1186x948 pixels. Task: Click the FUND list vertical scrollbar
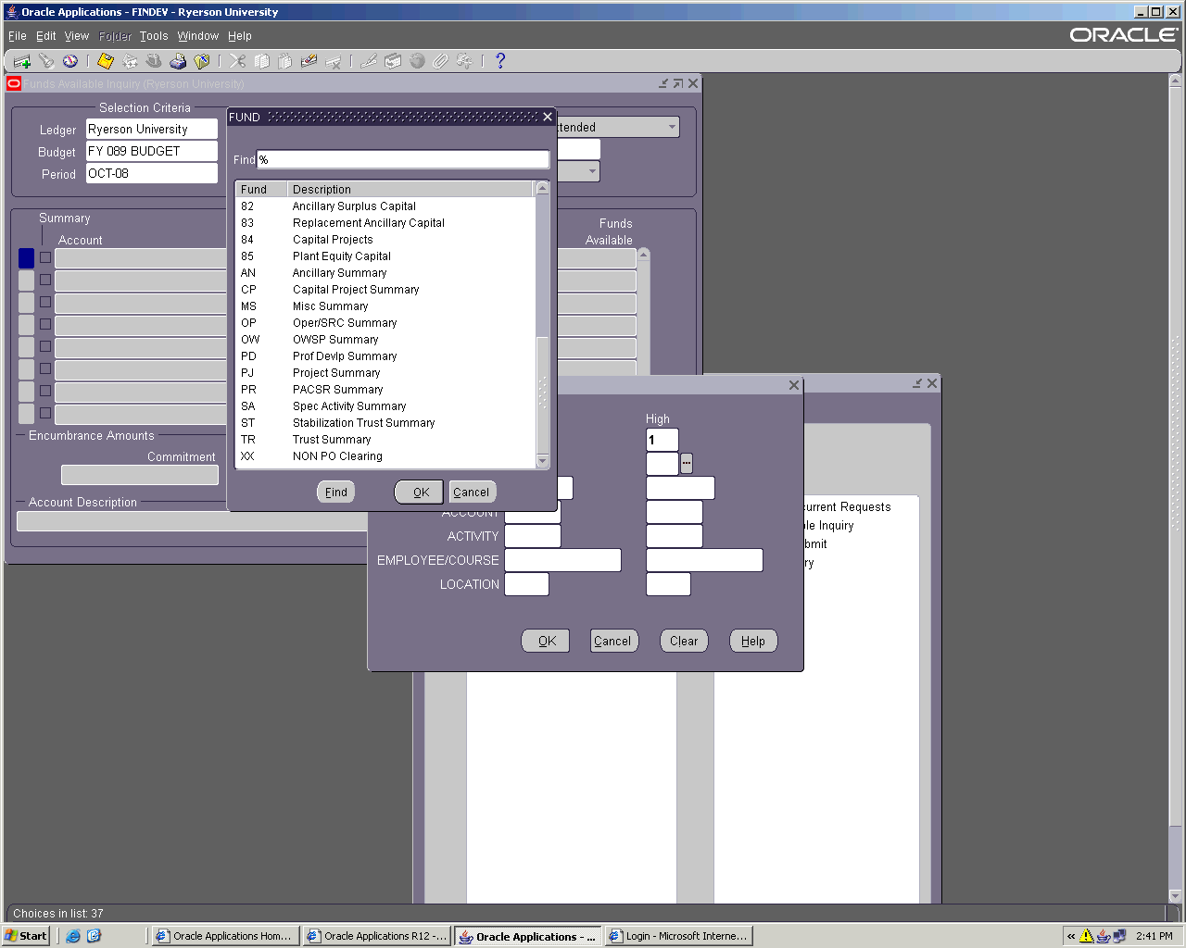pos(543,324)
